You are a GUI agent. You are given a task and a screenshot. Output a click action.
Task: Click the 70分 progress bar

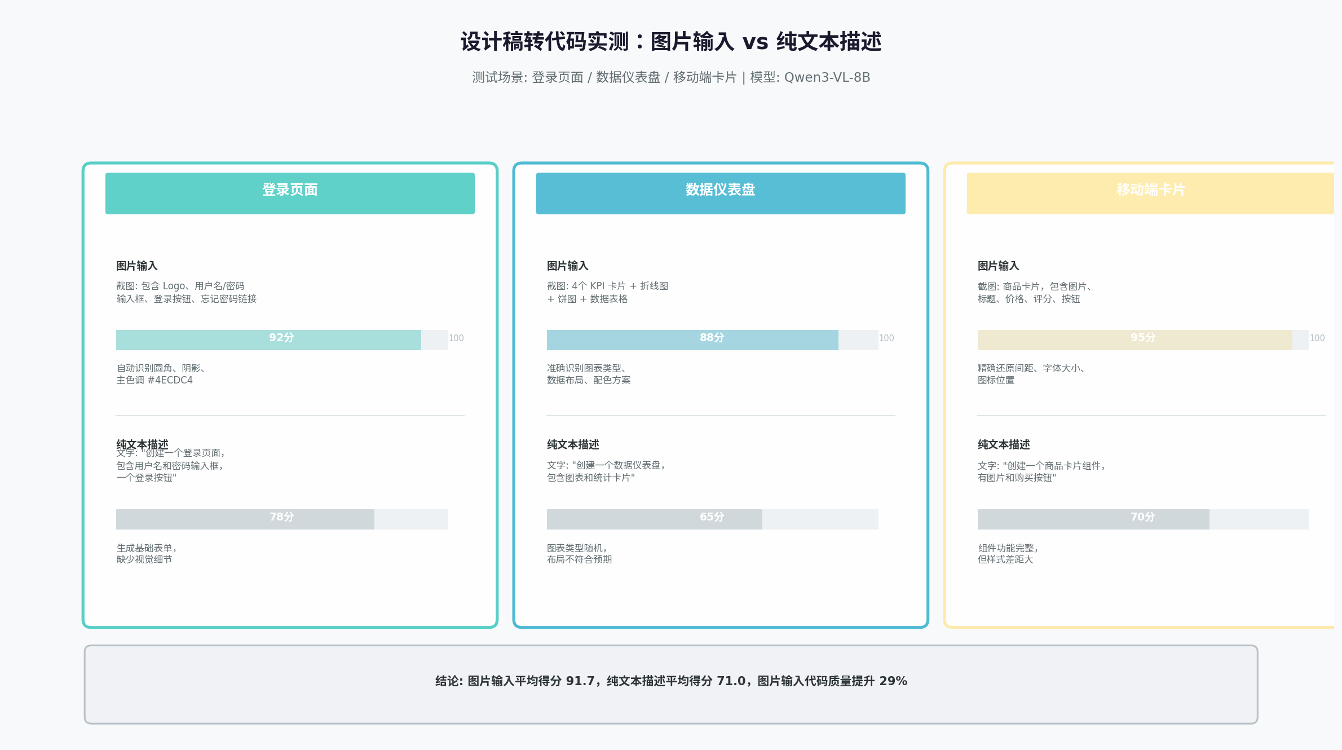tap(1143, 519)
